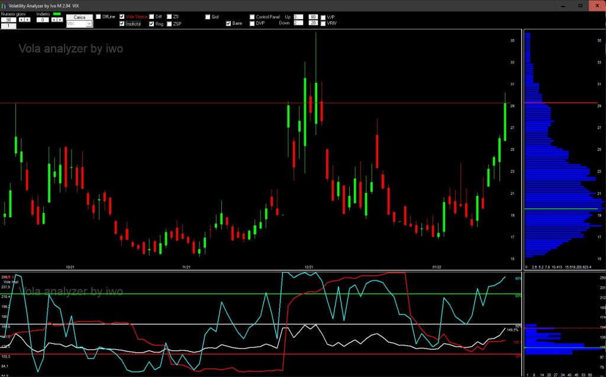
Task: Toggle the Rng checkbox
Action: click(151, 24)
